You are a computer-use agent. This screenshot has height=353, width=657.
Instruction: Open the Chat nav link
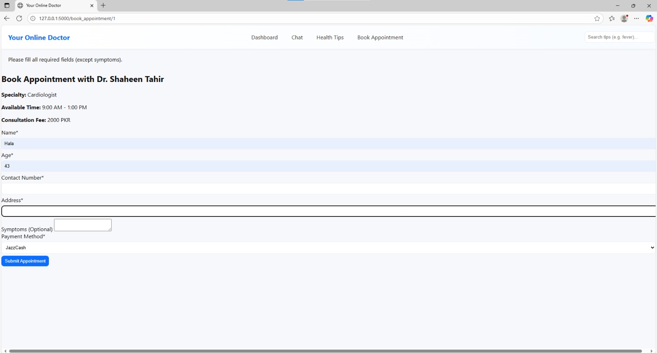tap(297, 37)
